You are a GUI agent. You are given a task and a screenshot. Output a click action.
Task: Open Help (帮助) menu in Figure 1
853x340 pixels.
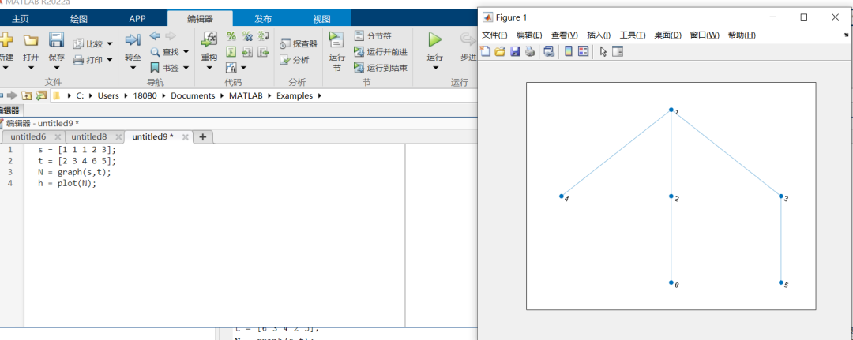click(742, 35)
